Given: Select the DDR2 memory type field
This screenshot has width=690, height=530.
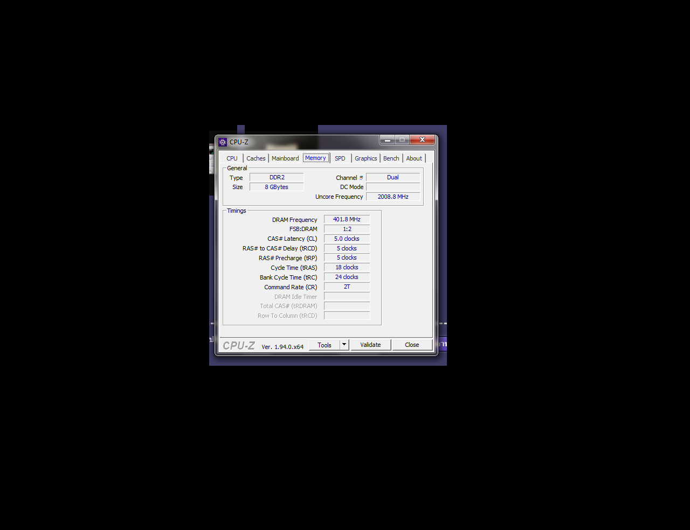Looking at the screenshot, I should 277,177.
